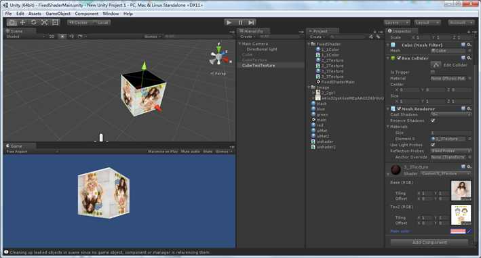Click the Main color swatch
This screenshot has width=481, height=258.
click(x=458, y=231)
